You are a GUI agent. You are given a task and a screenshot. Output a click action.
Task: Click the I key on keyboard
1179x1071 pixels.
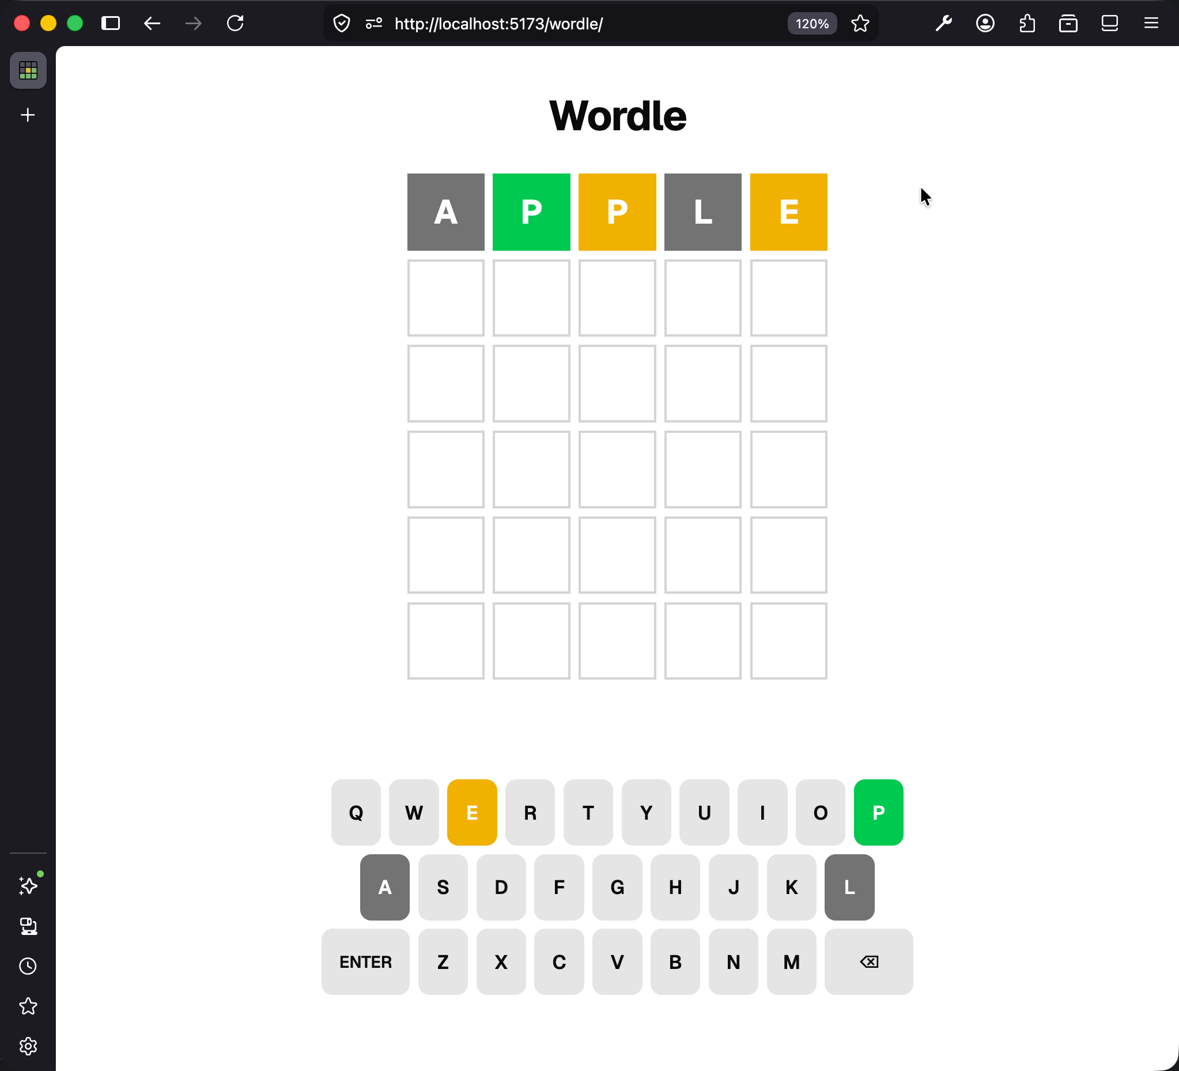click(x=762, y=812)
